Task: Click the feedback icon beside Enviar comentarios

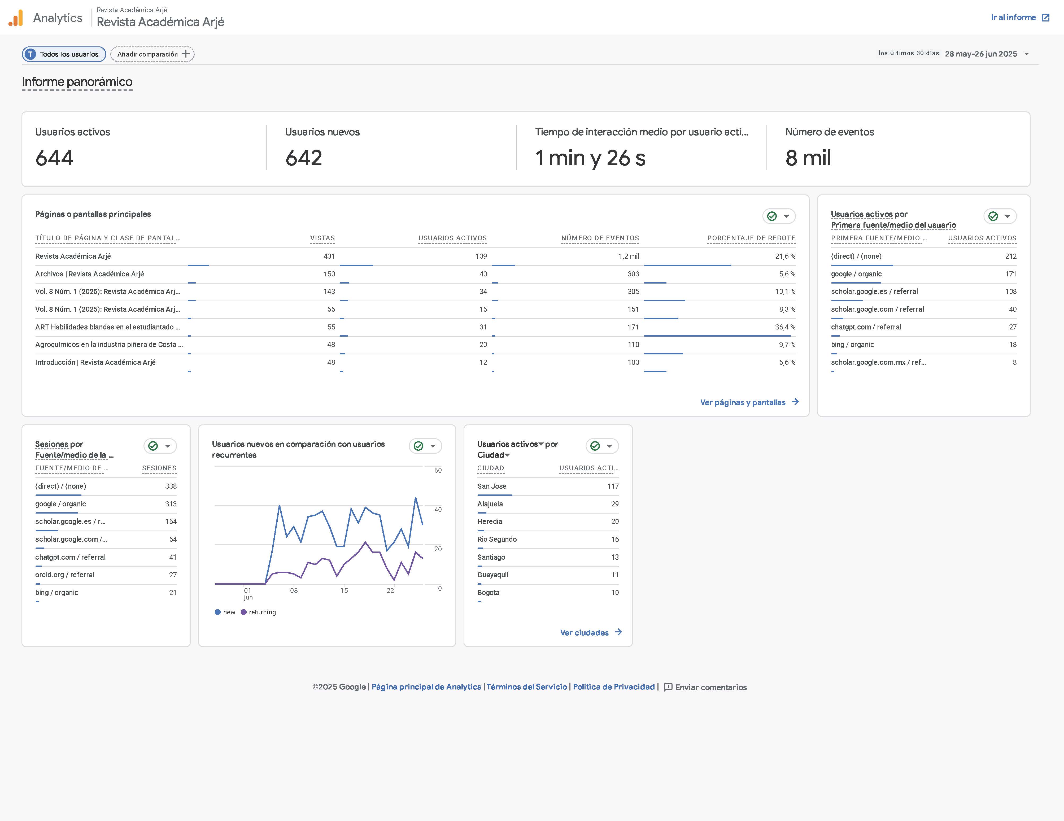Action: 668,687
